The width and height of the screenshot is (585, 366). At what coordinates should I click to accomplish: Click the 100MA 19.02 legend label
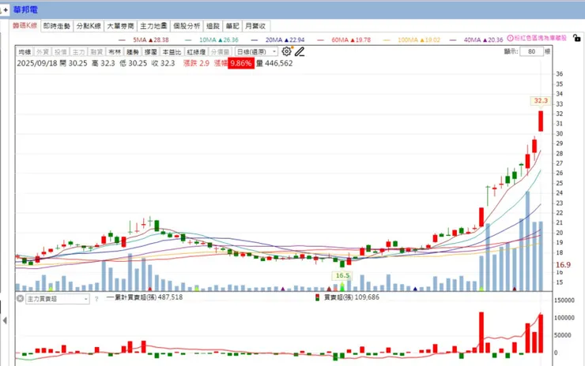click(x=419, y=40)
